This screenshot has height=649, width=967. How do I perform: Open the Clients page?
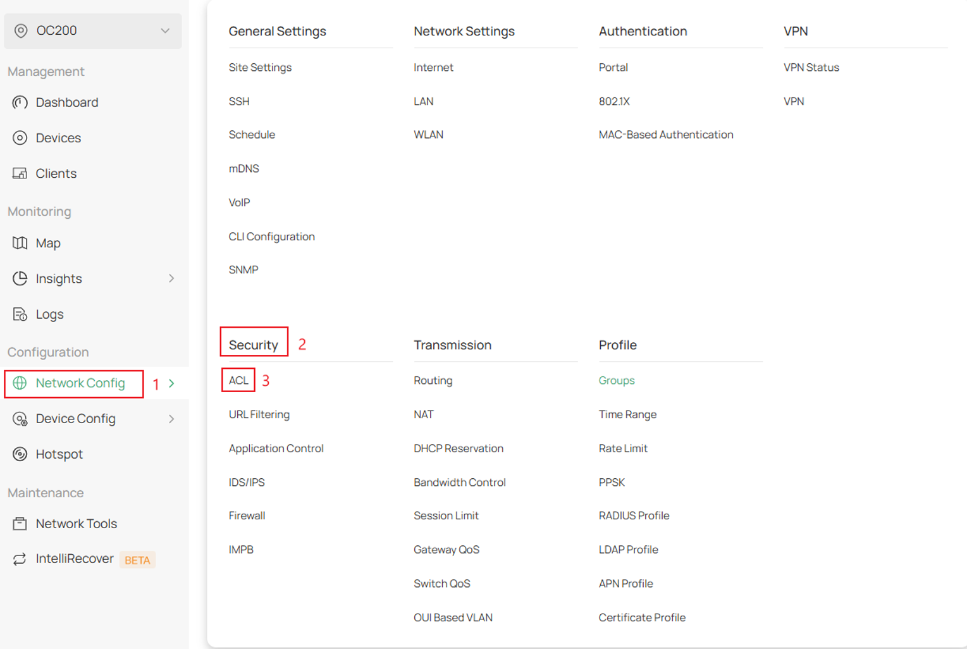[x=56, y=173]
